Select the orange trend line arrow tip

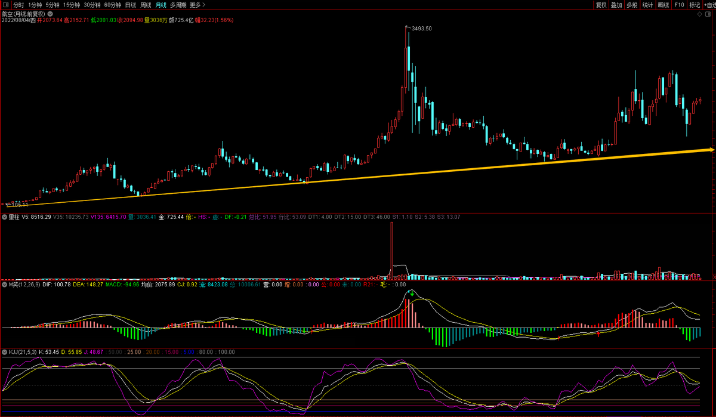[x=710, y=149]
